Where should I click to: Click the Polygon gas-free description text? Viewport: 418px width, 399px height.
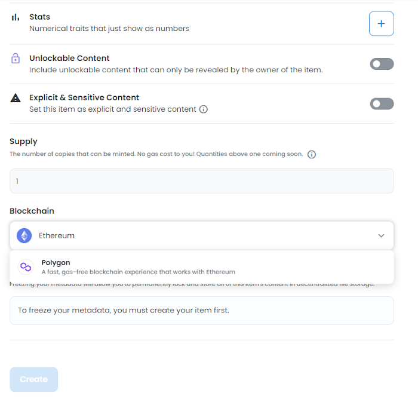tap(139, 272)
